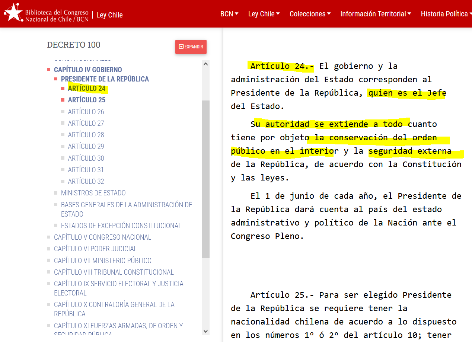Open the Colecciones dropdown menu
Screen dimensions: 472x342
point(310,14)
